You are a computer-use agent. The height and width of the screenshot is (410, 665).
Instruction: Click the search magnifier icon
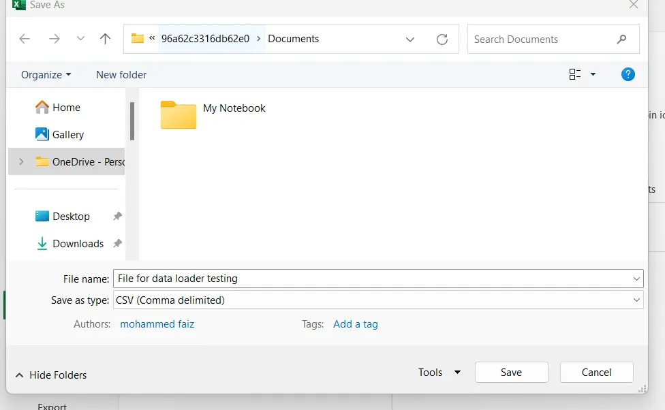pyautogui.click(x=621, y=40)
